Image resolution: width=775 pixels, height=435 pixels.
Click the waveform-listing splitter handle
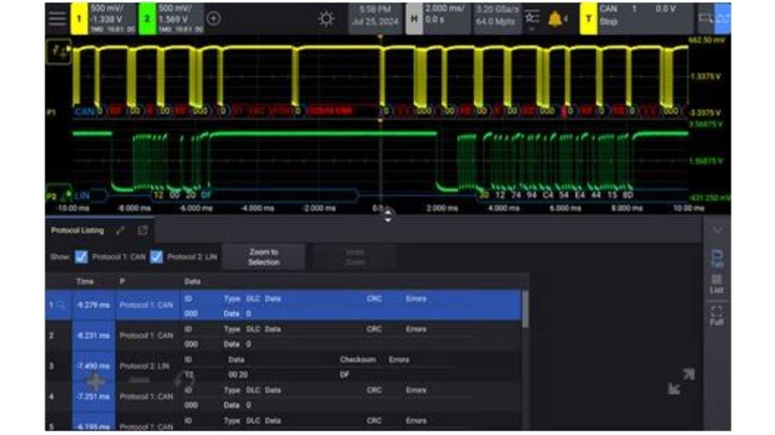point(388,216)
